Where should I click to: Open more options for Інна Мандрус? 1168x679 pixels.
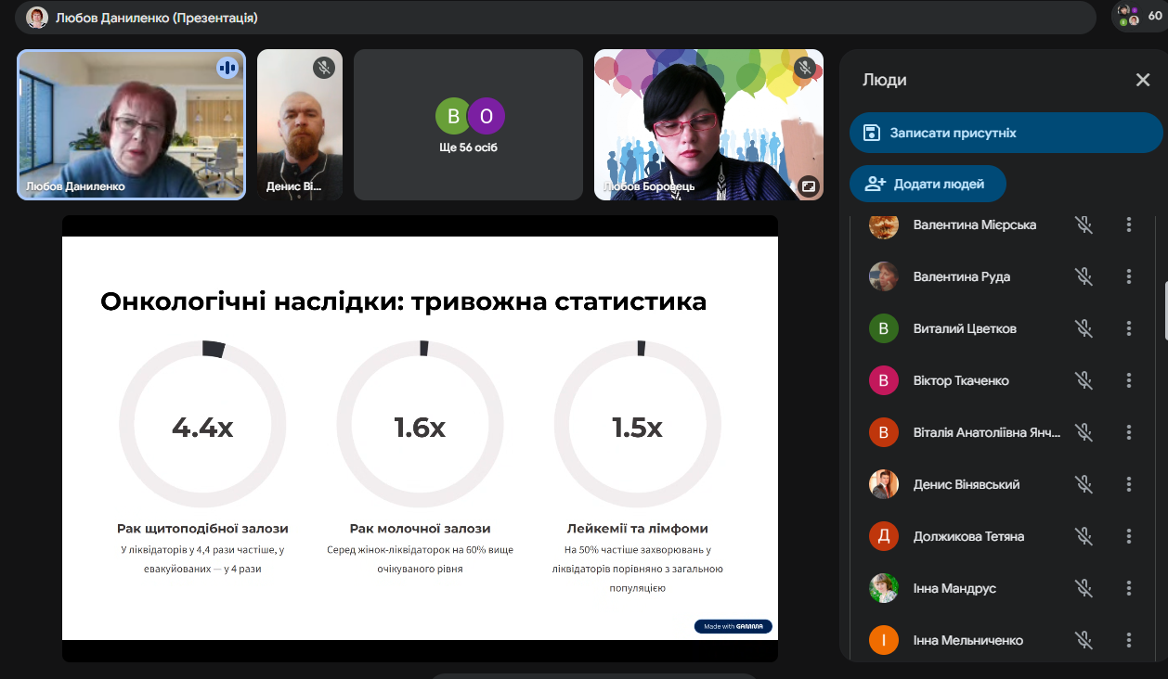[1129, 588]
